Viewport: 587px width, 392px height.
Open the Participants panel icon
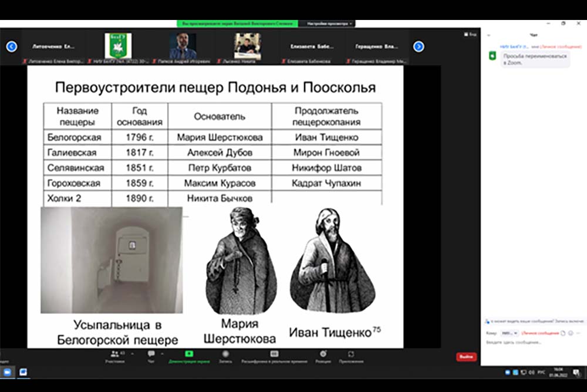click(x=114, y=354)
